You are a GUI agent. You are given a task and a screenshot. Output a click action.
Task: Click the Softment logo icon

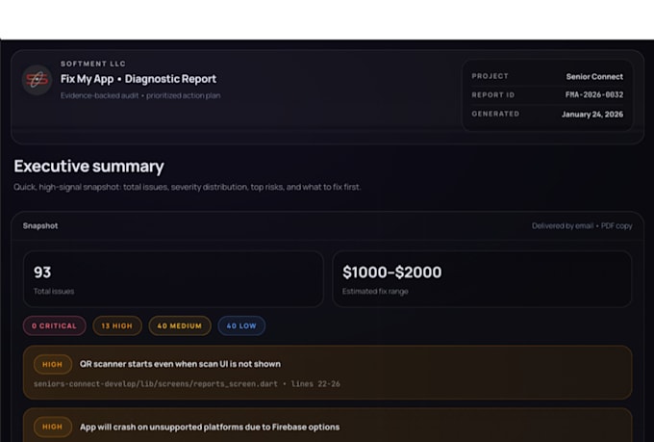(x=37, y=79)
